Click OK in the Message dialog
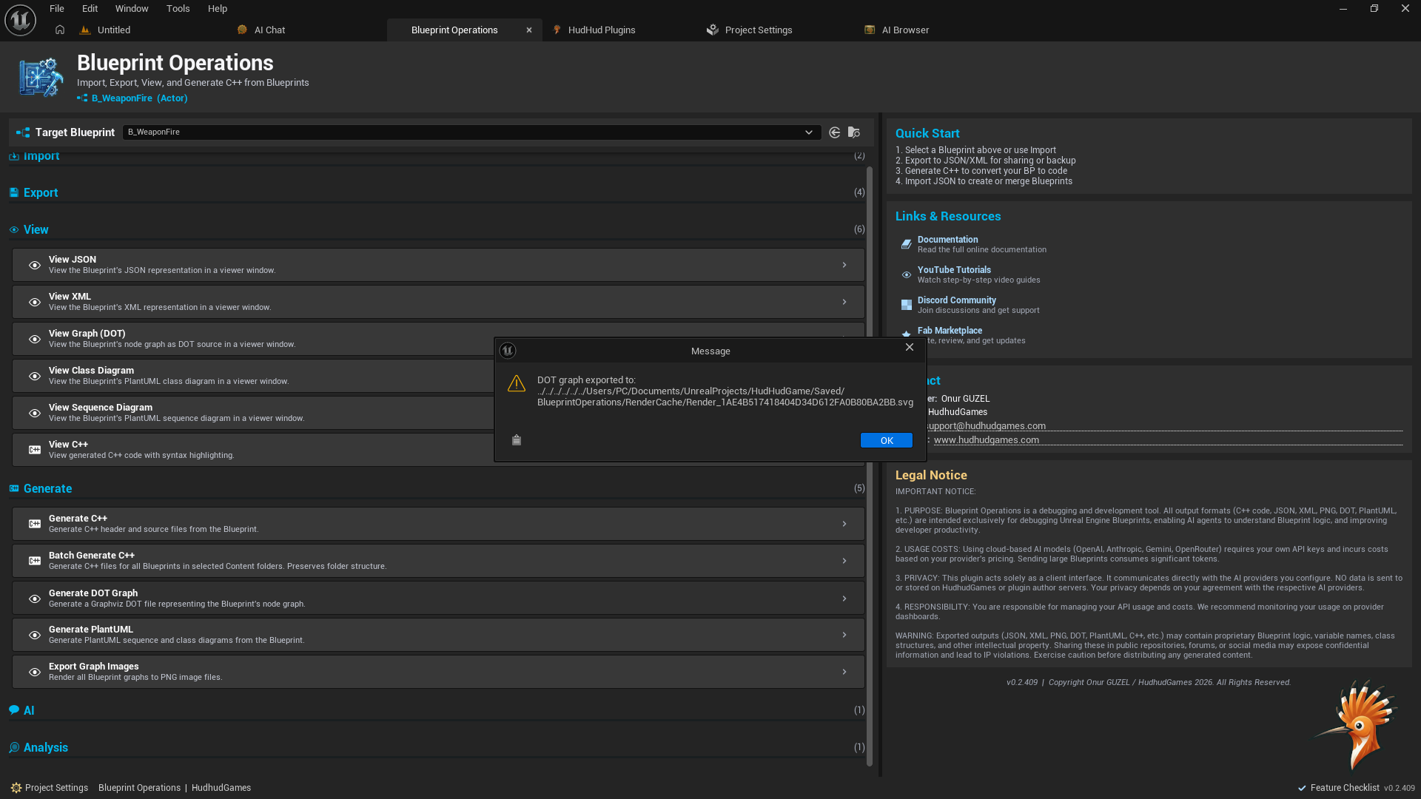The height and width of the screenshot is (799, 1421). [x=886, y=440]
